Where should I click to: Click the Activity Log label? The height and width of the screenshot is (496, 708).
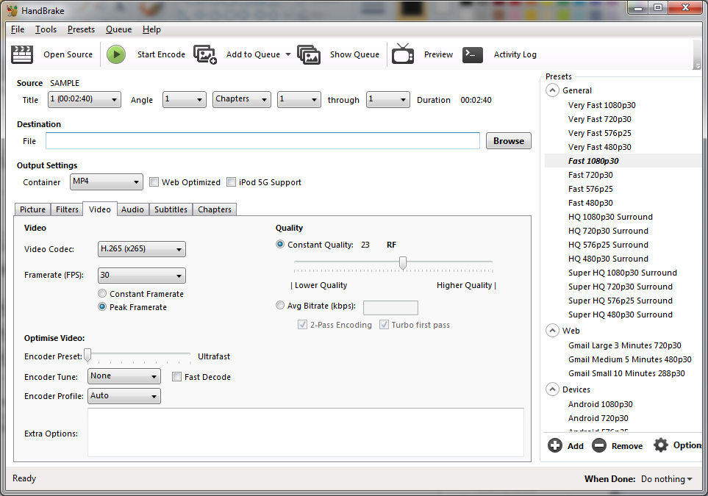(x=515, y=54)
